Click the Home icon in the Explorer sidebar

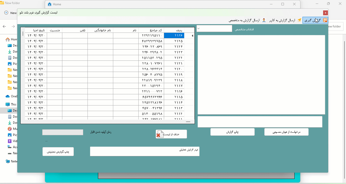point(8,39)
